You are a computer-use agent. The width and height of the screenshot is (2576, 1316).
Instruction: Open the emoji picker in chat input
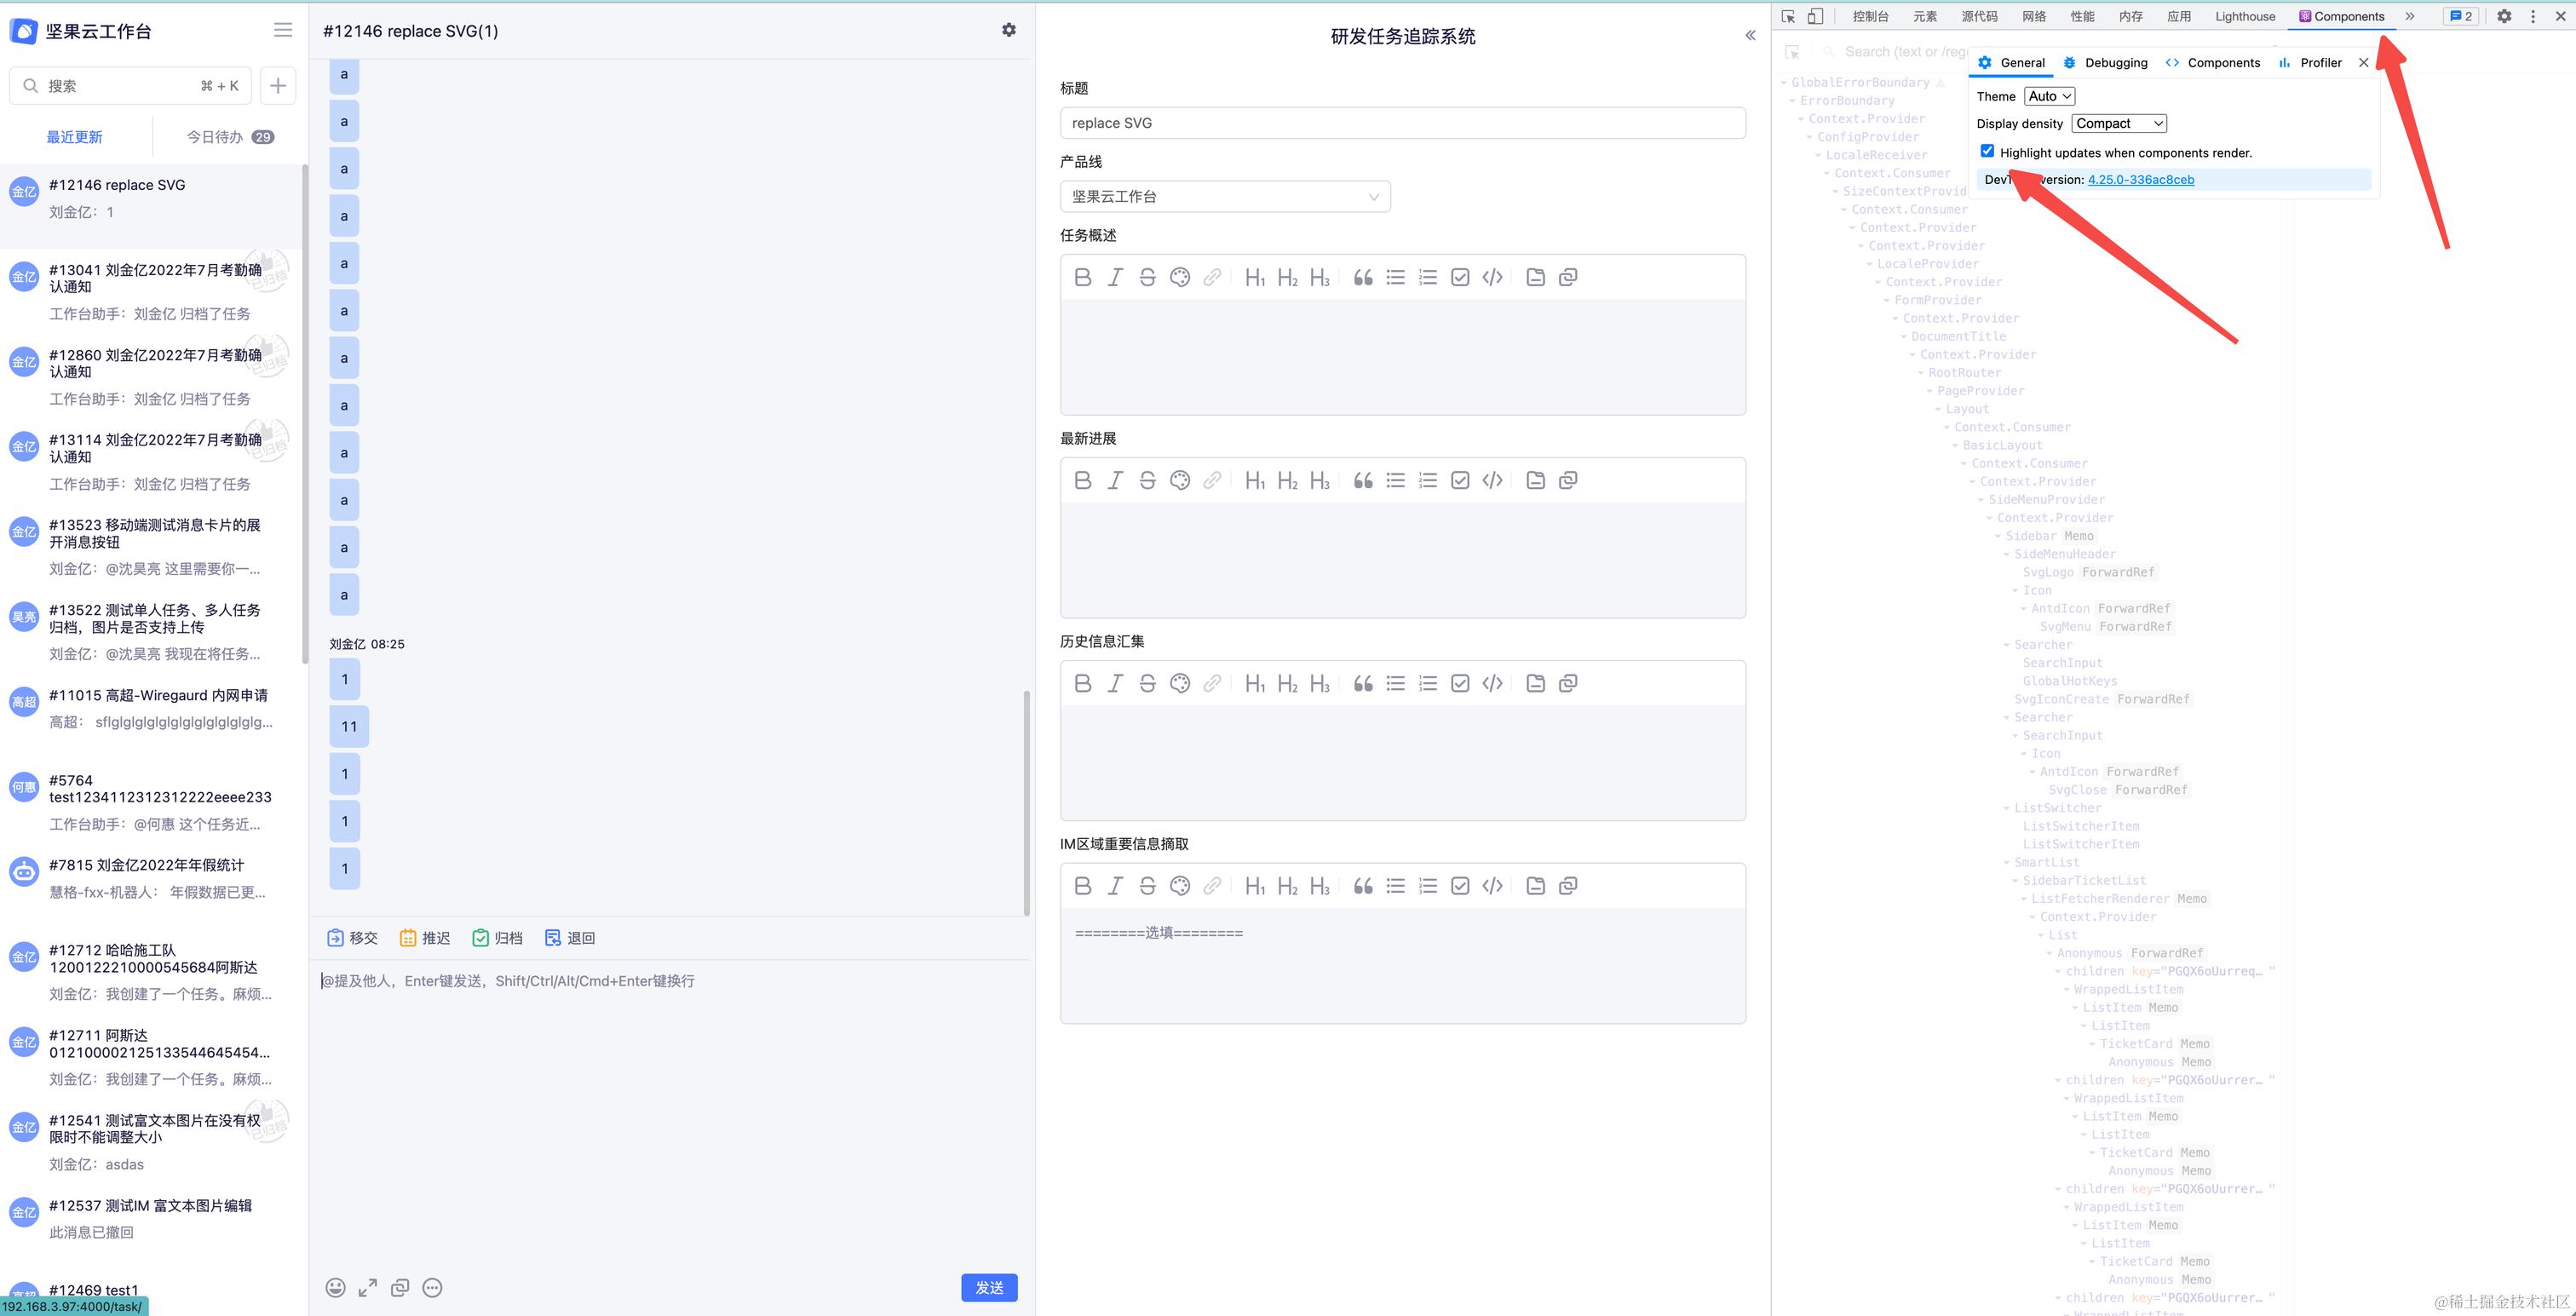pos(336,1288)
